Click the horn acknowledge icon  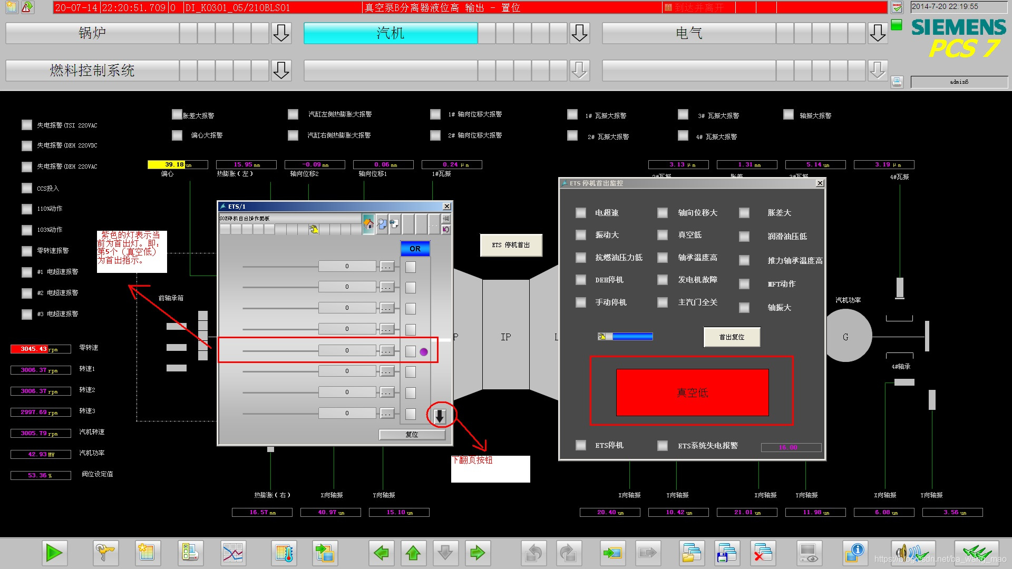(912, 553)
